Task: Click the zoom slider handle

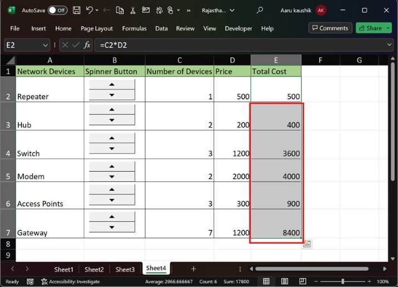Action: pos(343,281)
